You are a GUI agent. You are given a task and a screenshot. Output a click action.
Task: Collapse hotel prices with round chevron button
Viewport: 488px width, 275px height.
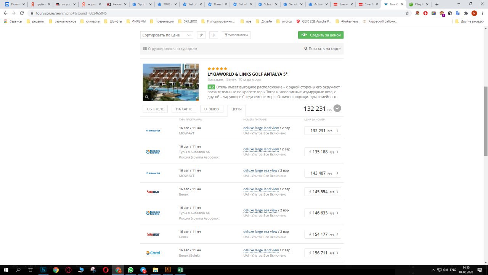[x=337, y=108]
